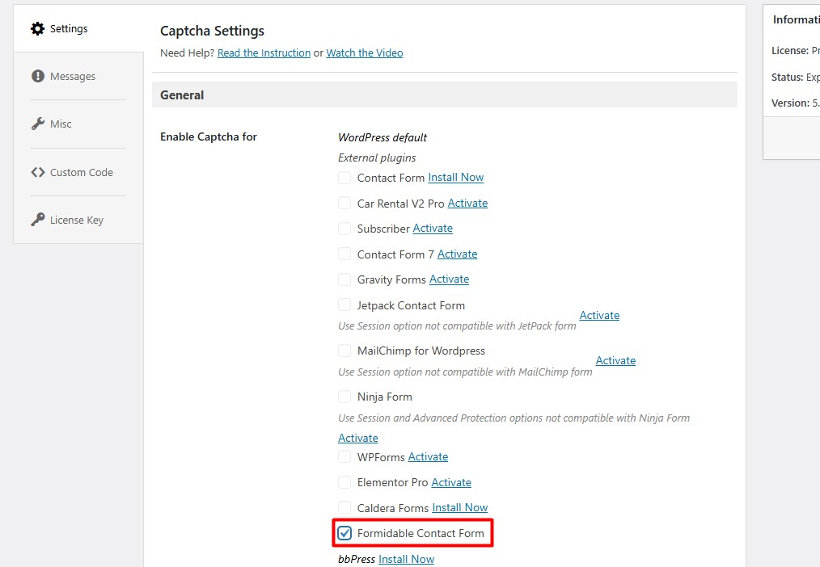Click the Ninja Form label
820x567 pixels.
click(x=384, y=397)
